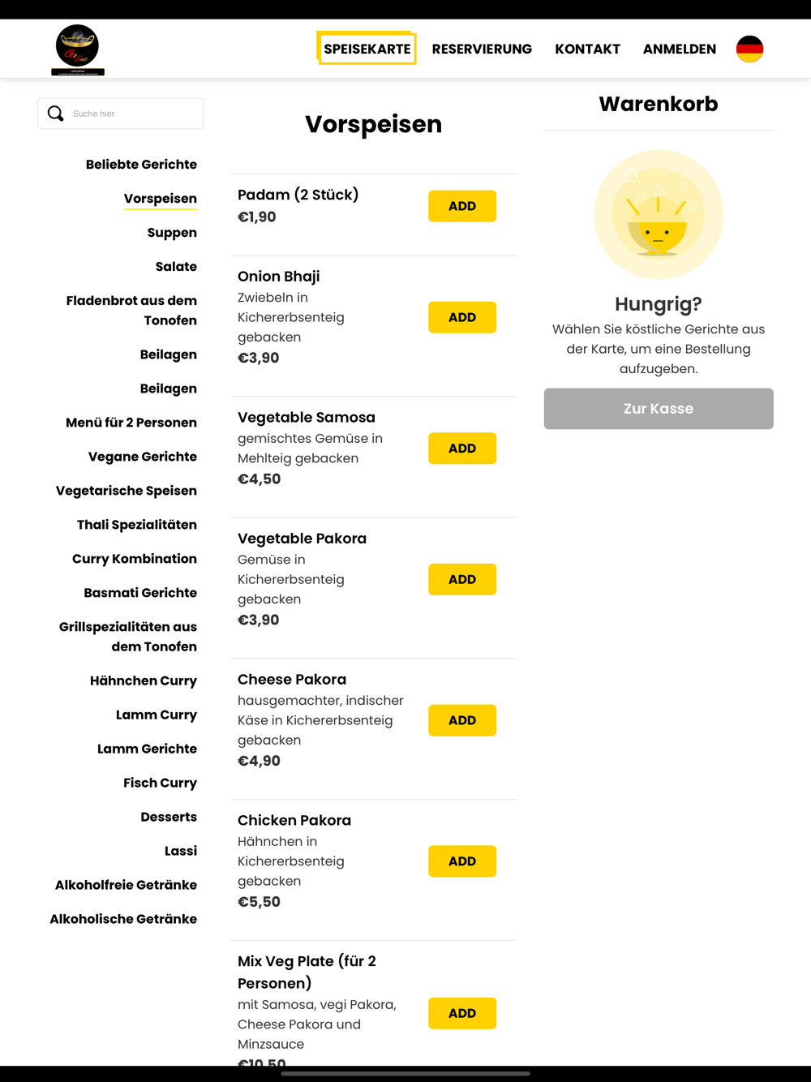Click Anmelden to log in
811x1082 pixels.
(x=679, y=49)
